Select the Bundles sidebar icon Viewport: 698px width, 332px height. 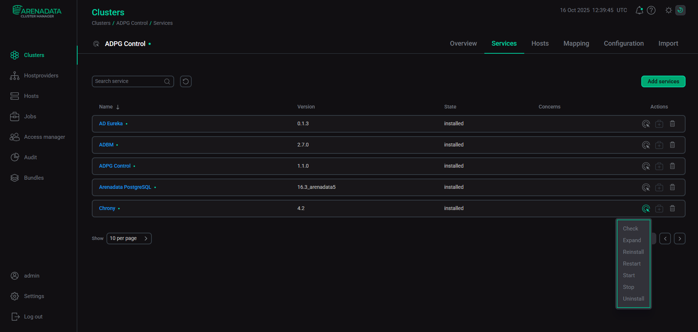[15, 178]
